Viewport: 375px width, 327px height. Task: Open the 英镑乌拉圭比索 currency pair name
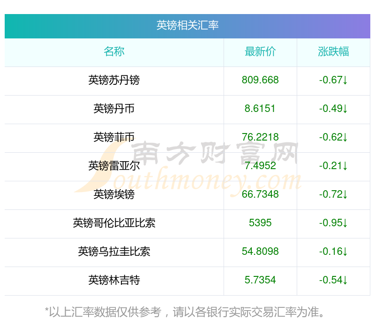point(114,252)
